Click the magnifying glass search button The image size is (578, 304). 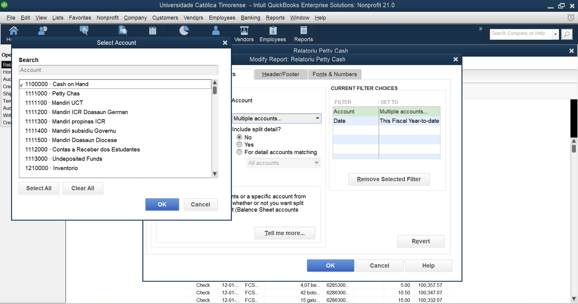(567, 34)
